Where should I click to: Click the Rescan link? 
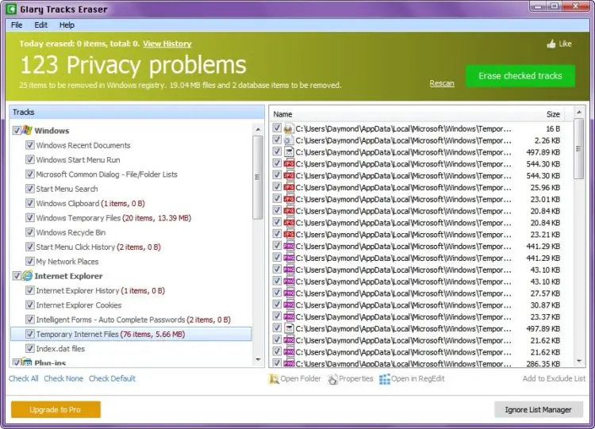click(442, 83)
